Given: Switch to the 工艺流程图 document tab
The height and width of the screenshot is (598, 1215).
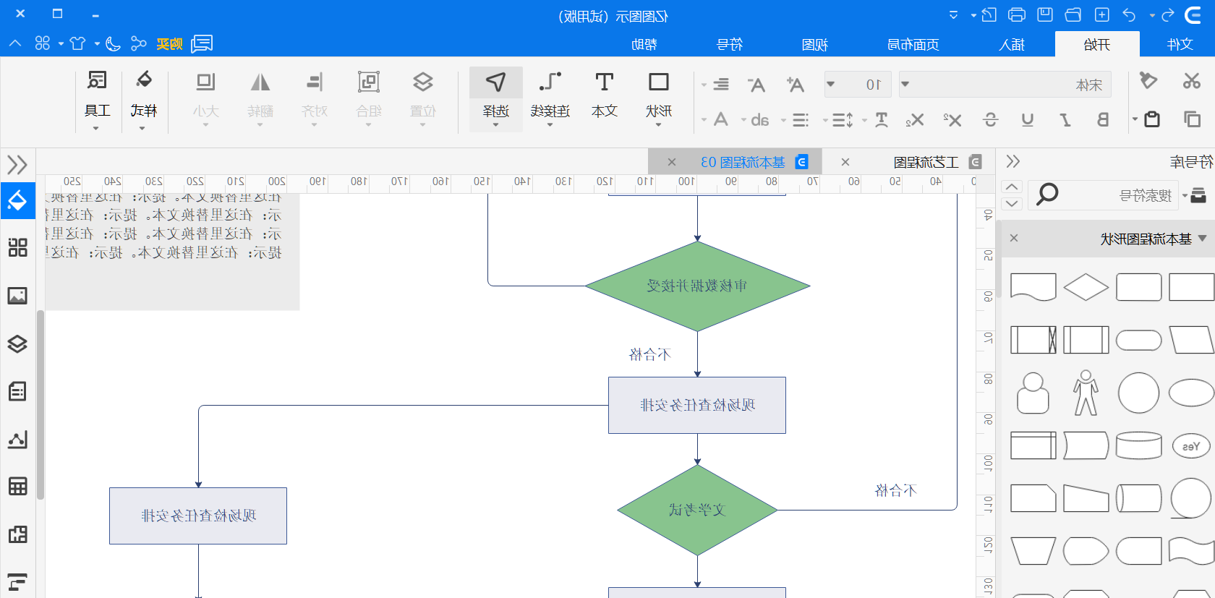Looking at the screenshot, I should point(926,162).
